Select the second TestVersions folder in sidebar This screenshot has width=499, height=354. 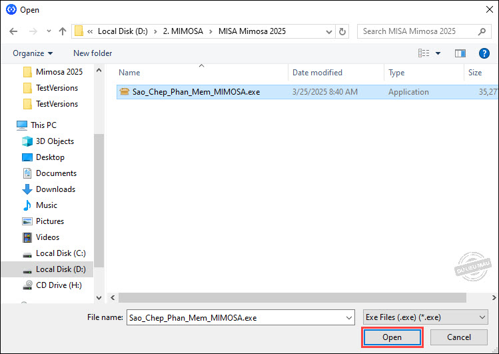tap(51, 104)
